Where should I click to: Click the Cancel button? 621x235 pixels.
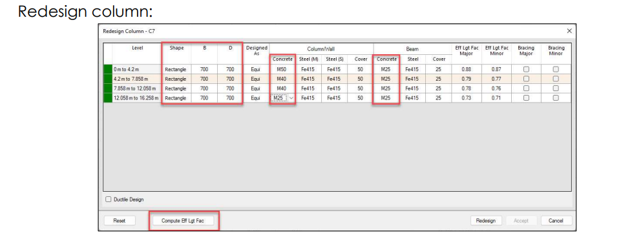pyautogui.click(x=556, y=221)
